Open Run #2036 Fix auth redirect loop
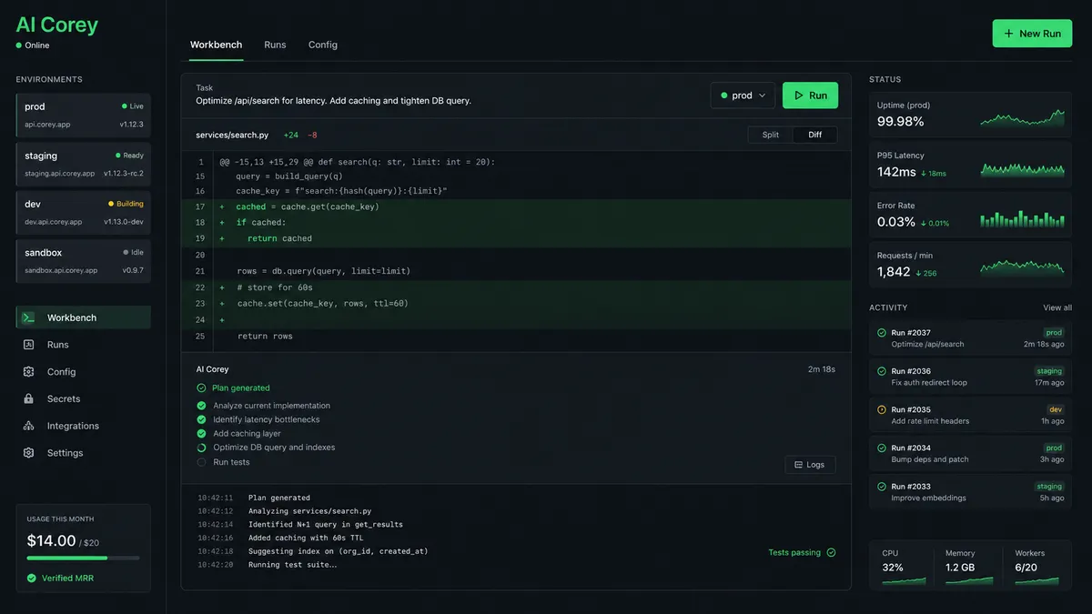 970,377
